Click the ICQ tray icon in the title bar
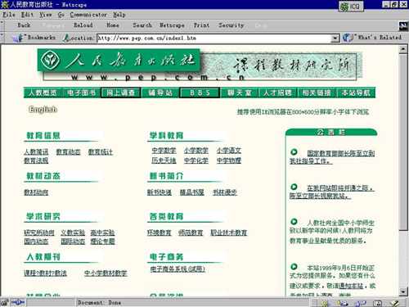The width and height of the screenshot is (409, 307). click(351, 6)
